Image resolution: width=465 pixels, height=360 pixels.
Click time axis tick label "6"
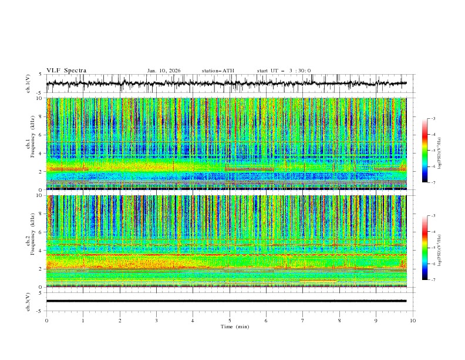[x=266, y=321]
